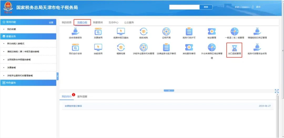Click the 发票使用 icon
Image resolution: width=284 pixels, height=138 pixels.
click(x=98, y=32)
